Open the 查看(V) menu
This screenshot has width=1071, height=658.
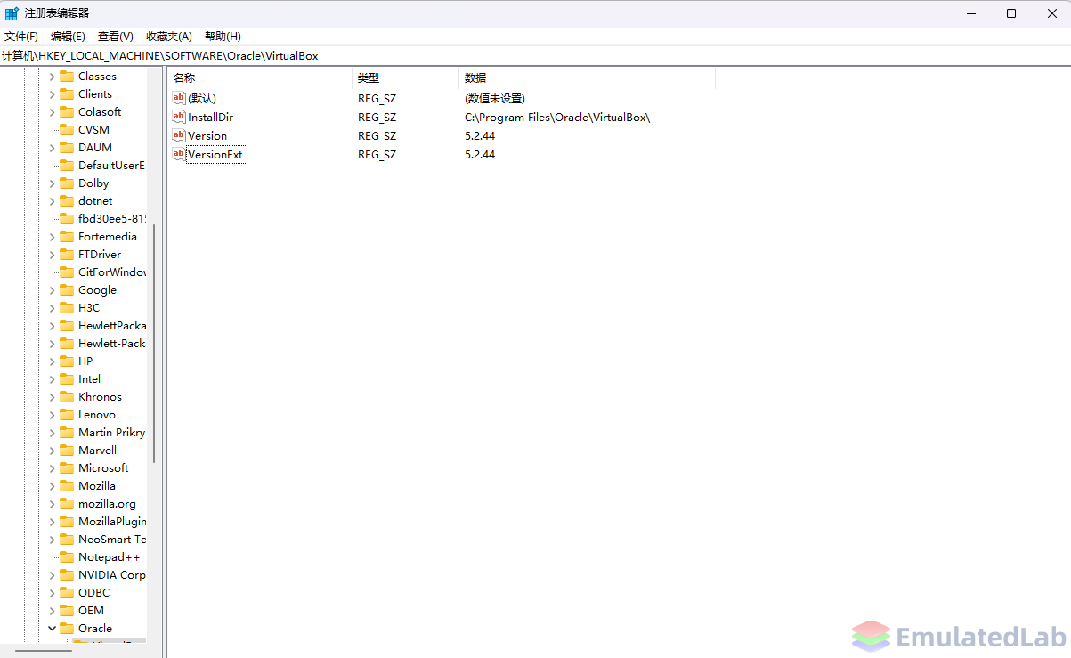(x=115, y=36)
